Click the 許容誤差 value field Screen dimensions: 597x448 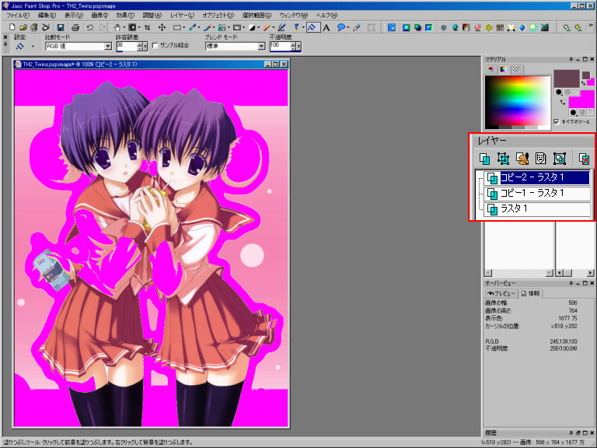click(127, 47)
